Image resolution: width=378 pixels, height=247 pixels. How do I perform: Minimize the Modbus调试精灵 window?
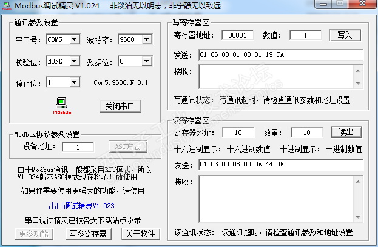323,4
